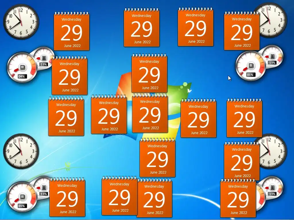
Task: Click the CPU meter reading 01% in the upper-right area
Action: (250, 66)
